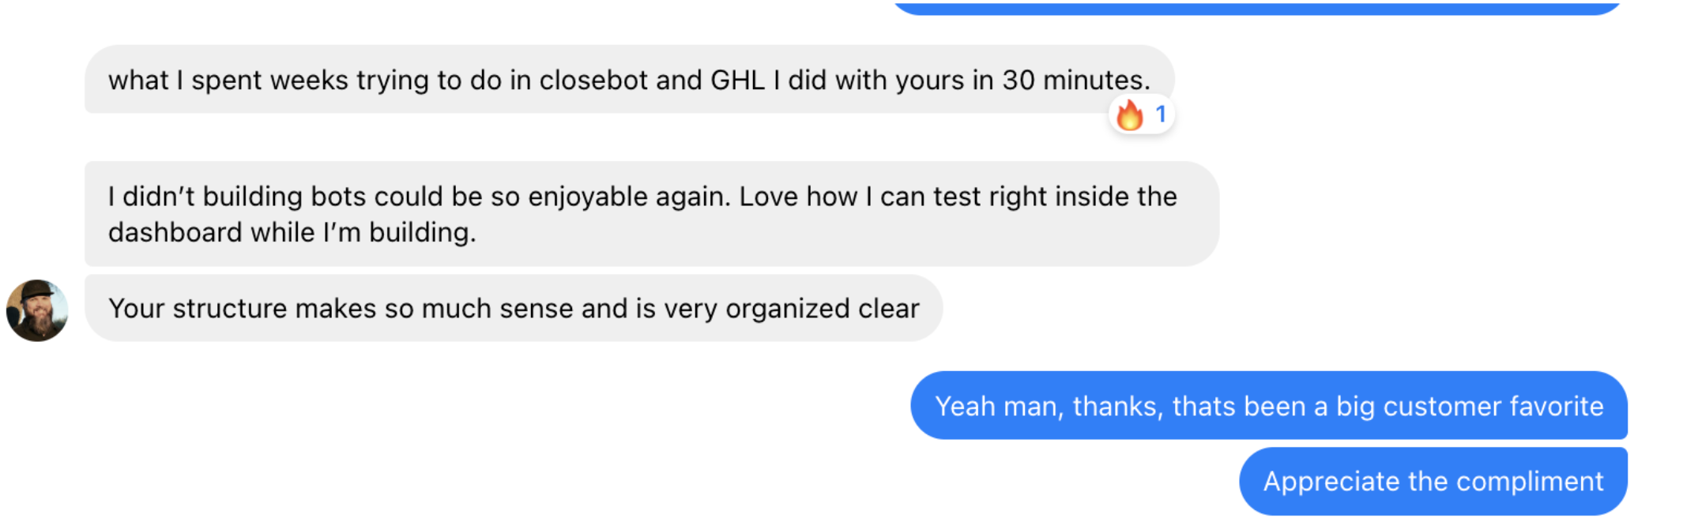Click the reaction count number 1
The image size is (1683, 529).
[x=1161, y=115]
